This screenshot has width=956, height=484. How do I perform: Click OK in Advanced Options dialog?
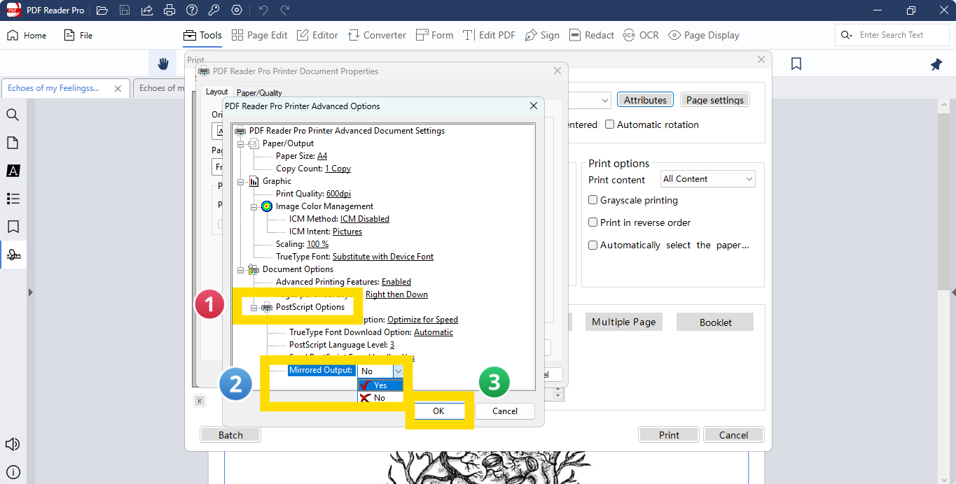pos(438,411)
